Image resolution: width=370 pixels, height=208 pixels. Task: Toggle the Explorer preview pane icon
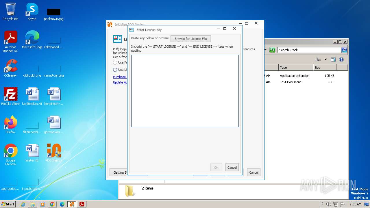pyautogui.click(x=333, y=60)
